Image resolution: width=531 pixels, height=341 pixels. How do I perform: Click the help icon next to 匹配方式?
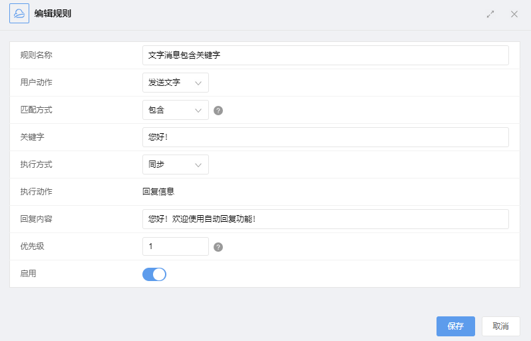218,111
